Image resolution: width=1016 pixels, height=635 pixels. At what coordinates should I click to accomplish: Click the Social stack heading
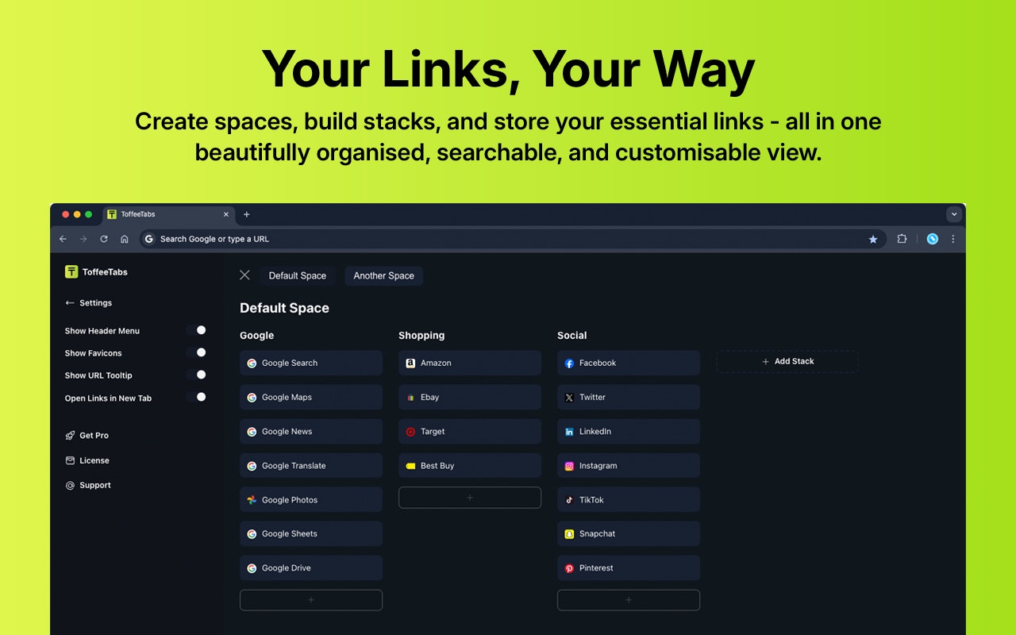coord(572,336)
